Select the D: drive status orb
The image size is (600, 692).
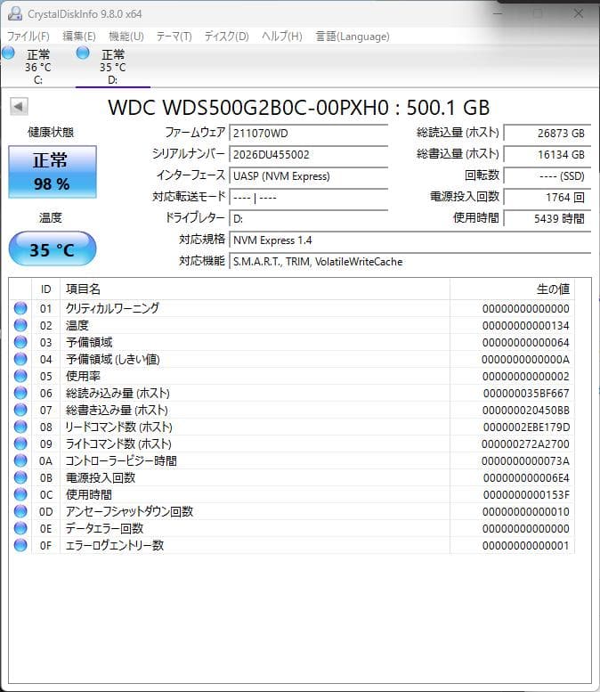pos(83,53)
